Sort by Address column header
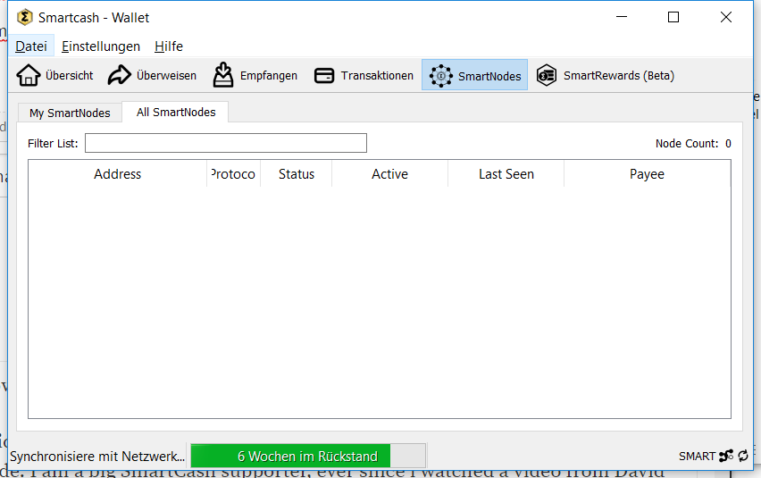This screenshot has width=761, height=478. click(x=117, y=173)
